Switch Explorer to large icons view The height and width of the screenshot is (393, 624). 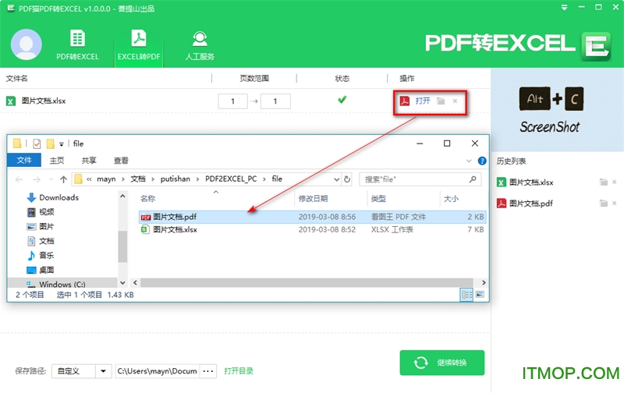480,295
